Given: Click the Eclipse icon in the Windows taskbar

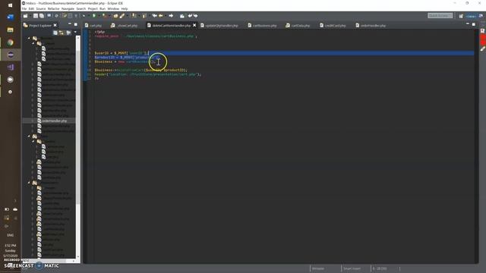Looking at the screenshot, I should (x=11, y=55).
